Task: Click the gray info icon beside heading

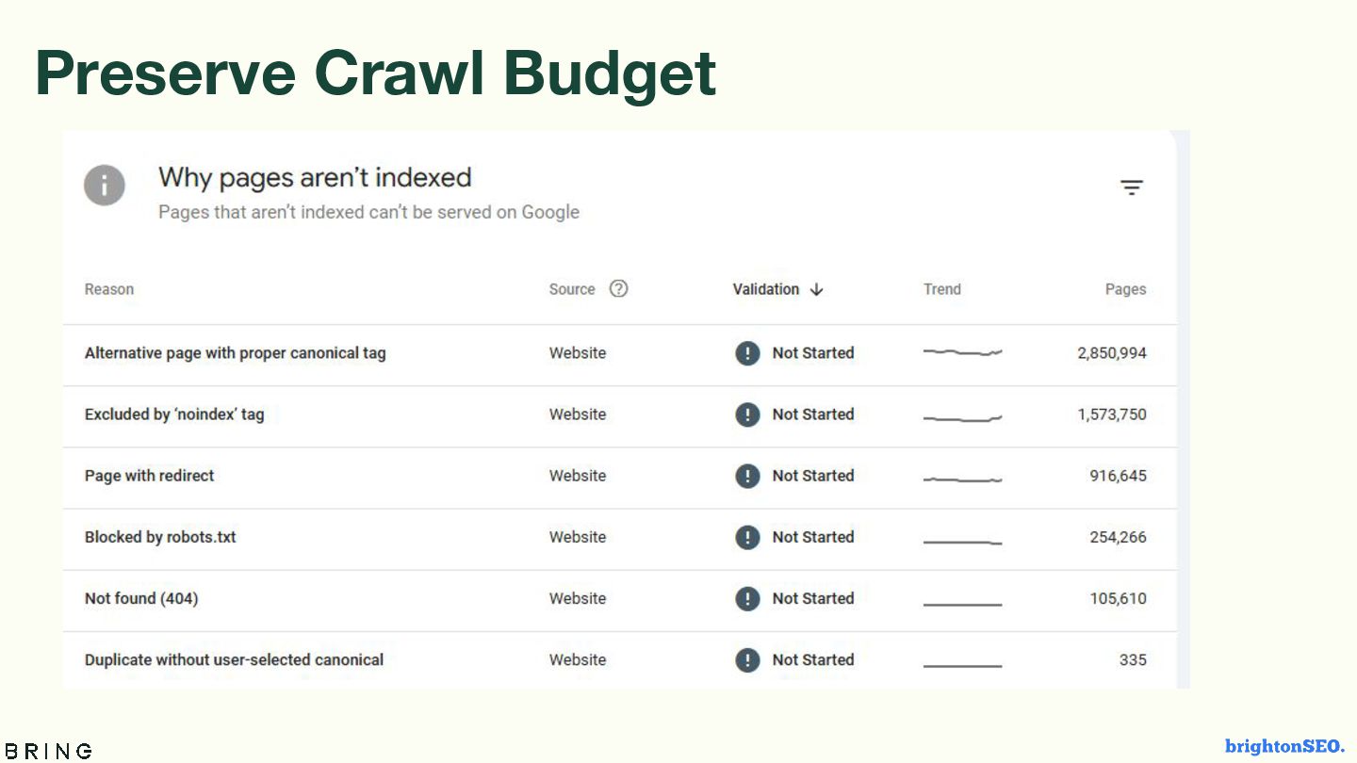Action: coord(105,186)
